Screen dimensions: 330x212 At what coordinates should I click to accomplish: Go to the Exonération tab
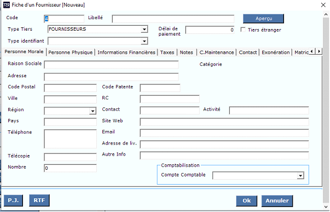275,53
